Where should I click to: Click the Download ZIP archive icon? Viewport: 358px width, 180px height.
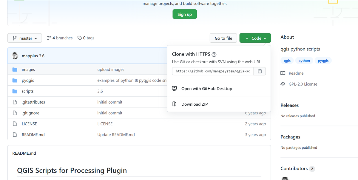click(x=175, y=104)
